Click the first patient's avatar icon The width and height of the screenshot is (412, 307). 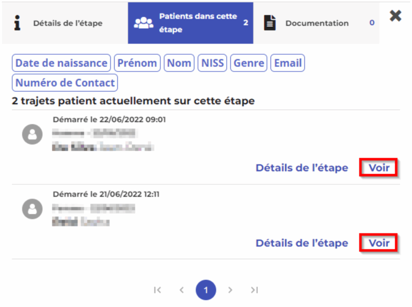(32, 135)
